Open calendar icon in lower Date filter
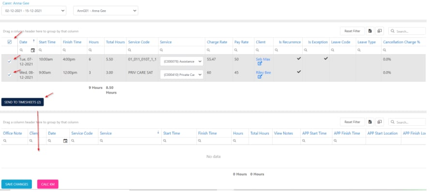 tap(65, 141)
